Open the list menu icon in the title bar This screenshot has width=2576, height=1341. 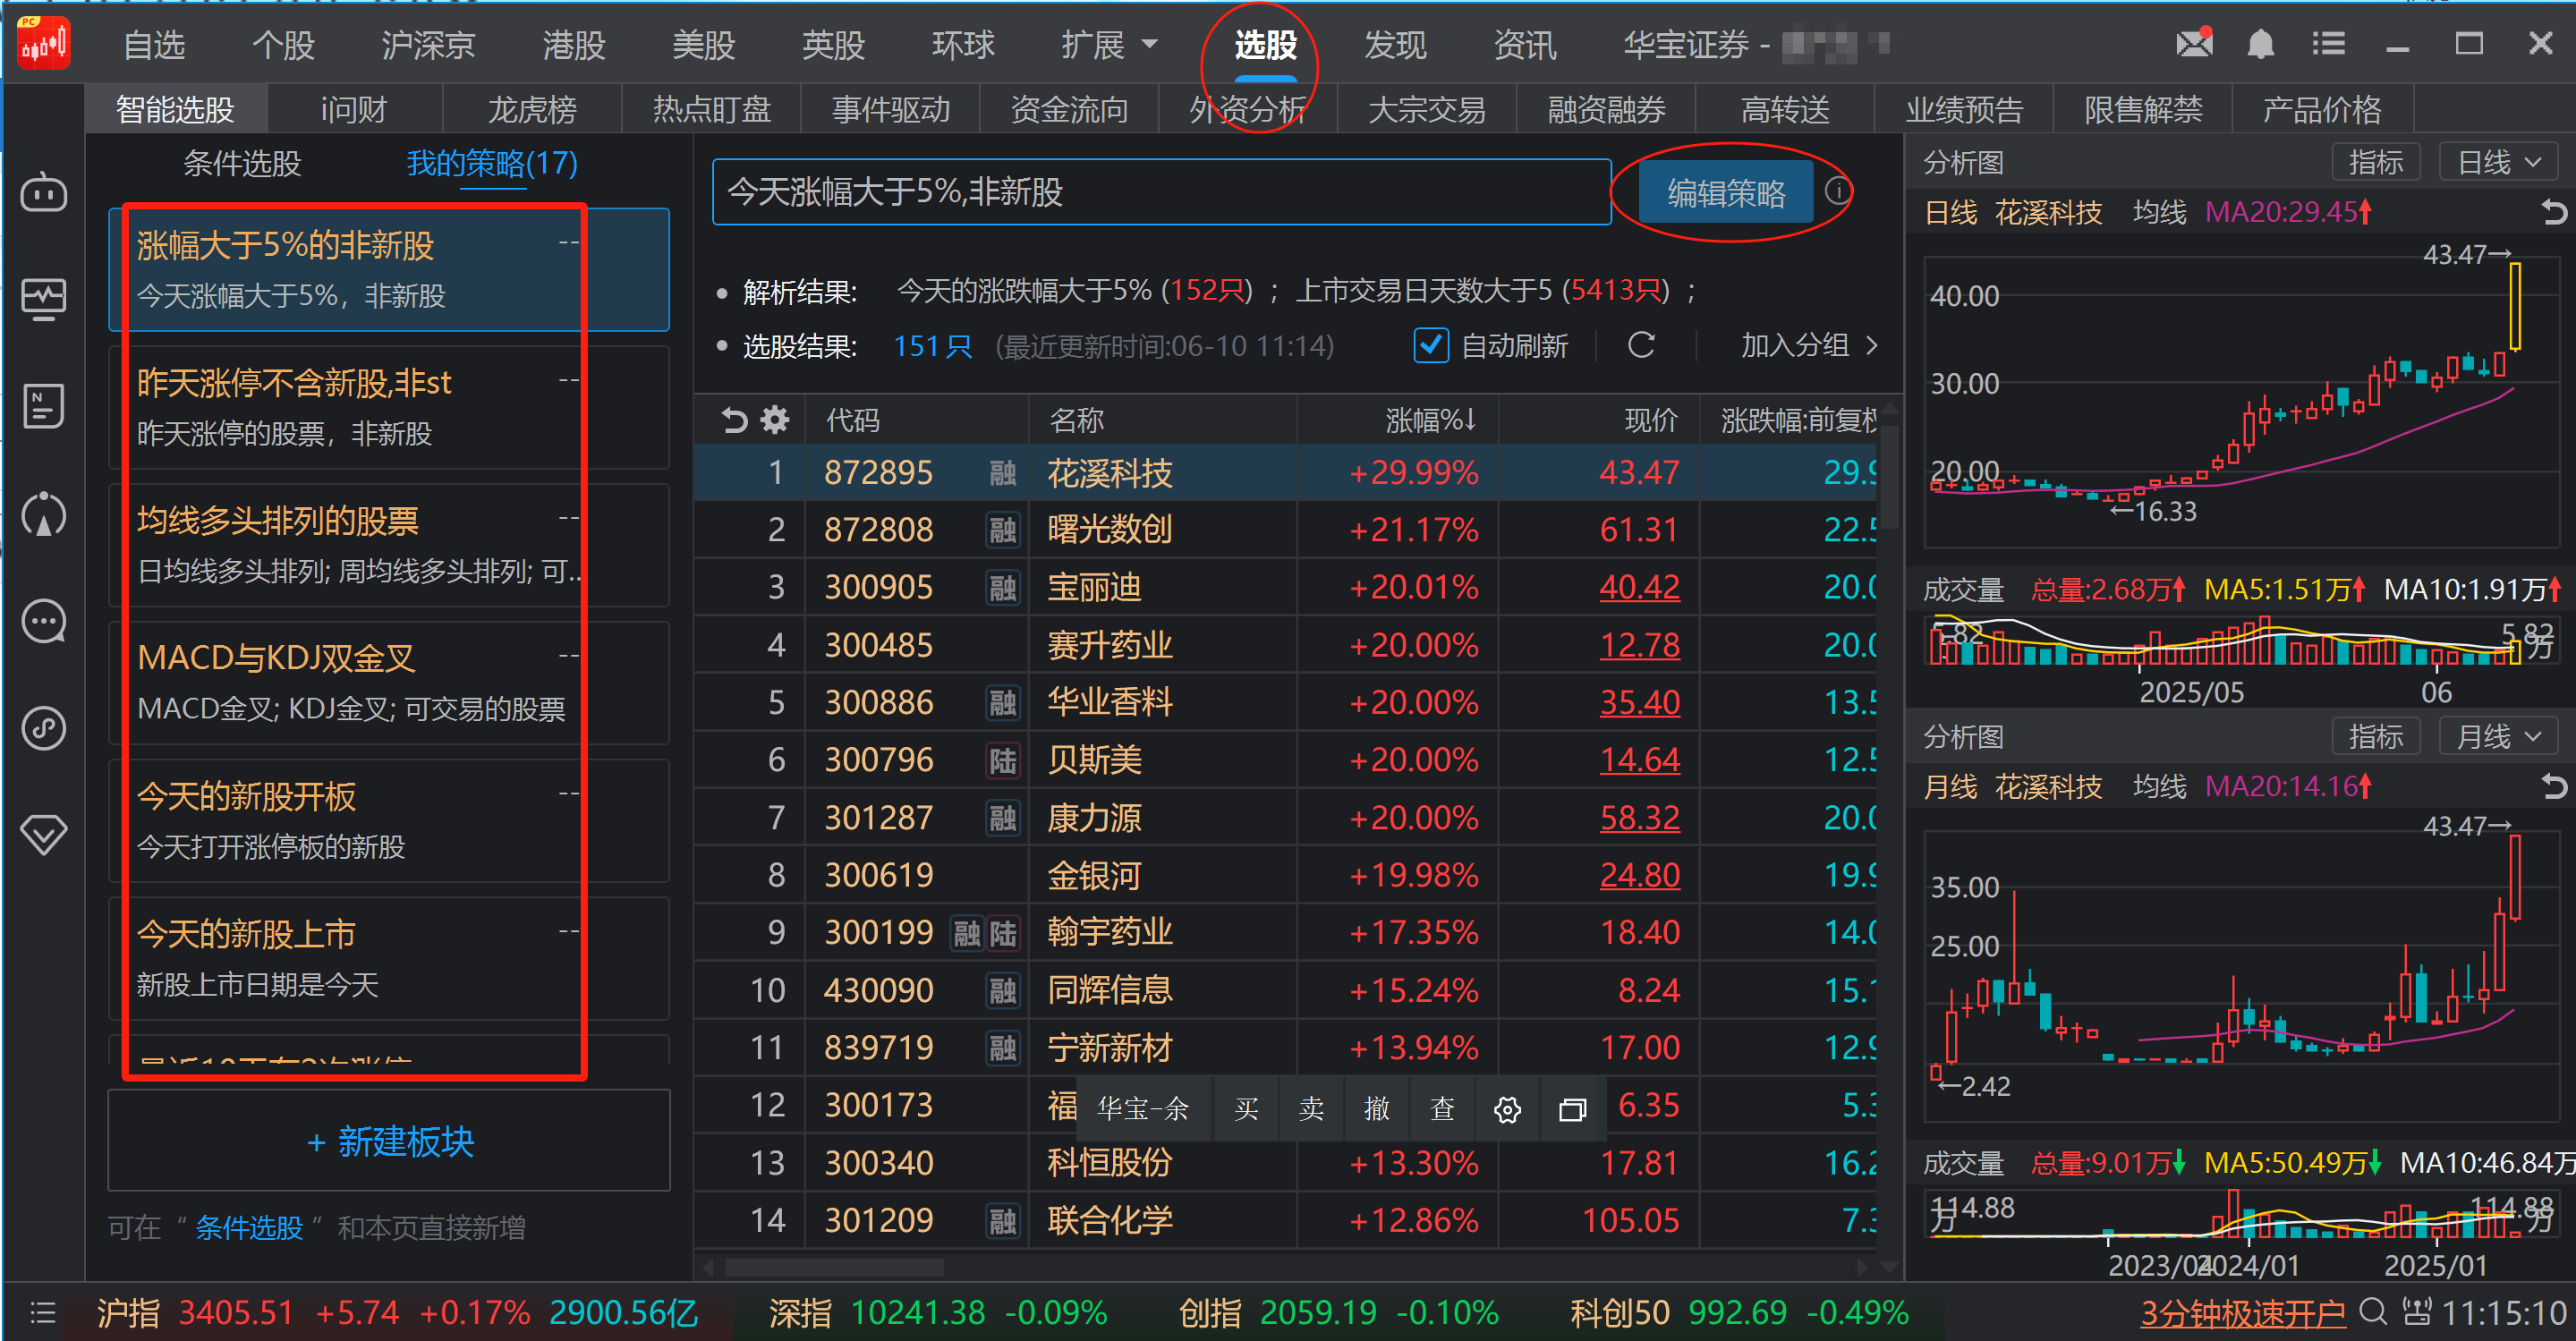coord(2329,44)
